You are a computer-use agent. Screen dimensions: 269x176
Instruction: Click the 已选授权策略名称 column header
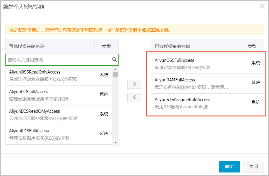click(195, 47)
